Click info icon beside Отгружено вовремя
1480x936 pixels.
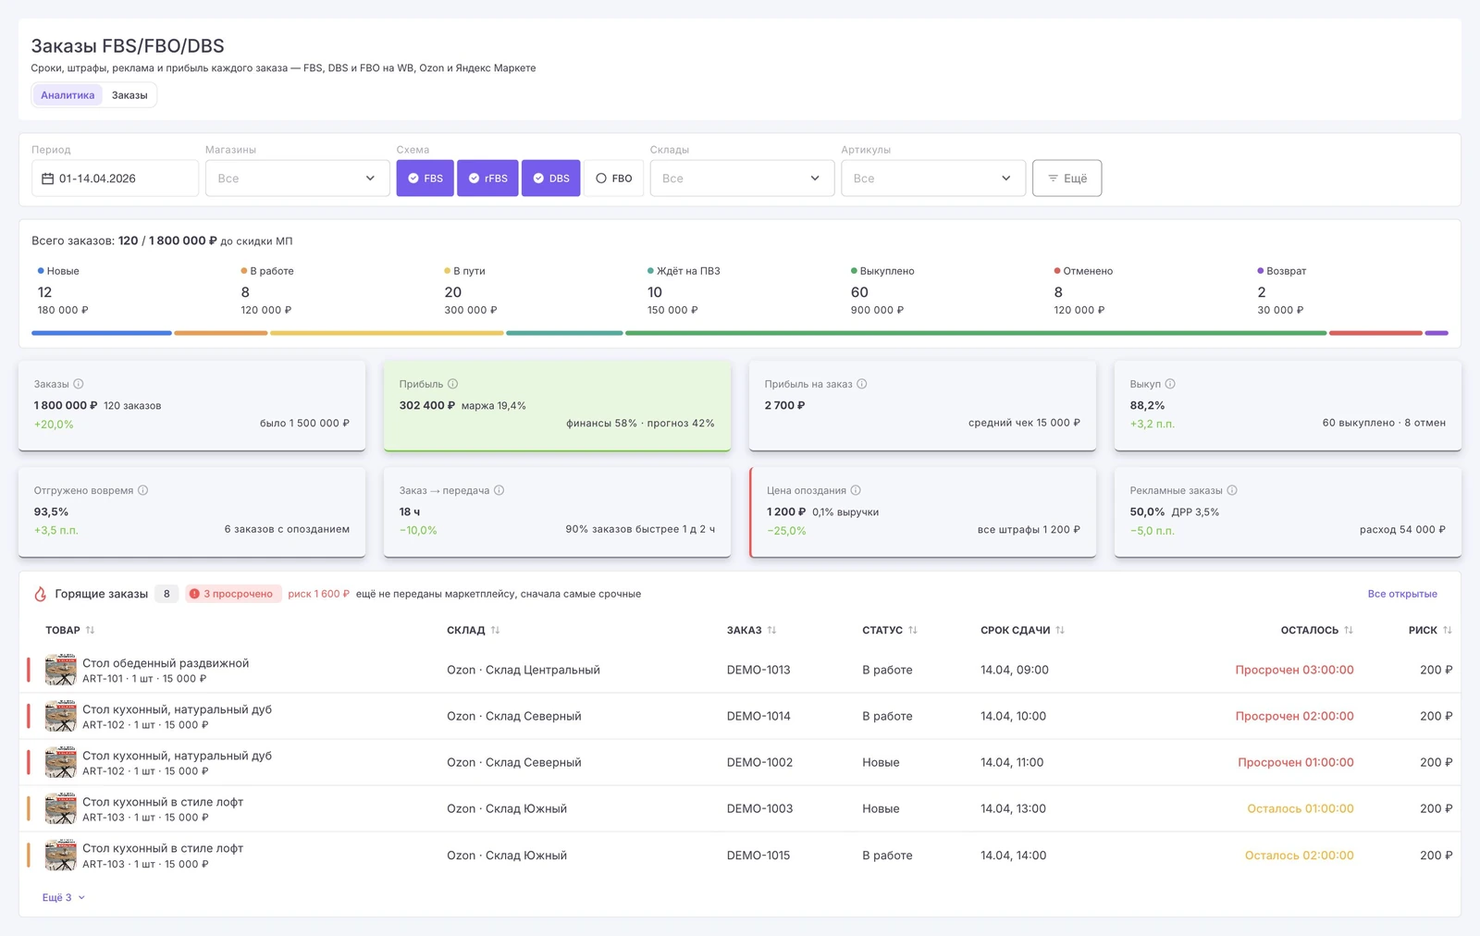142,490
